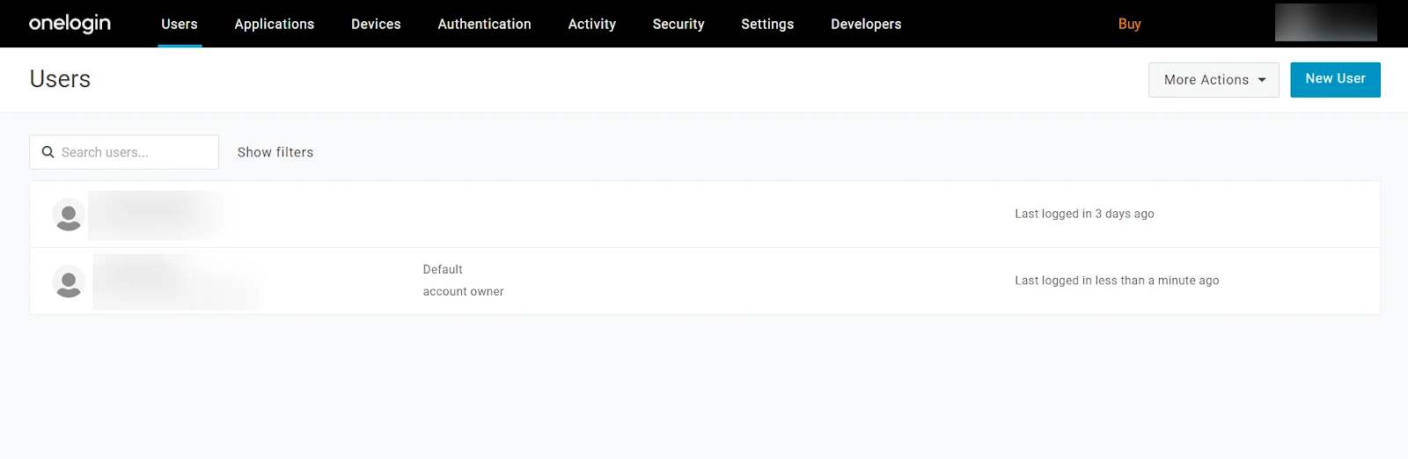Expand the Show filters option
Viewport: 1408px width, 459px height.
point(275,152)
